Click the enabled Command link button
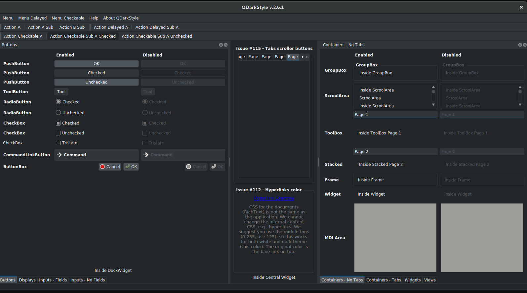The height and width of the screenshot is (293, 527). click(97, 155)
